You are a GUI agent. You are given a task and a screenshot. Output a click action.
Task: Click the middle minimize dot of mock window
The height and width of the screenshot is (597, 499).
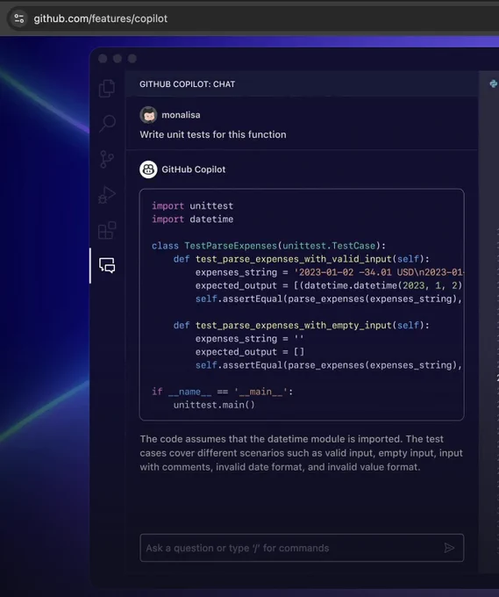(x=118, y=59)
